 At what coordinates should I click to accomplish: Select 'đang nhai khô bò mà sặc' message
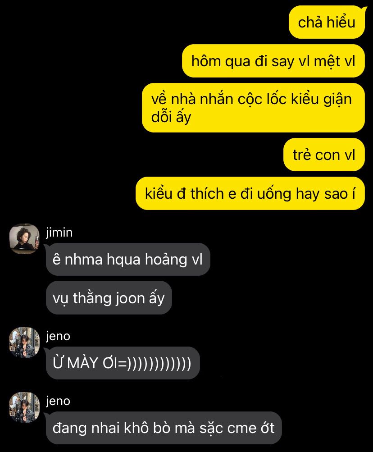click(164, 428)
